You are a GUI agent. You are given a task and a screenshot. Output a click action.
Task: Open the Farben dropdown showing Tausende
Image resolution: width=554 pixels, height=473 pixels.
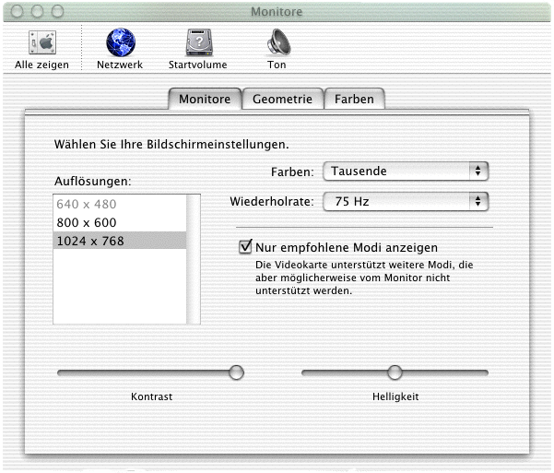(406, 171)
